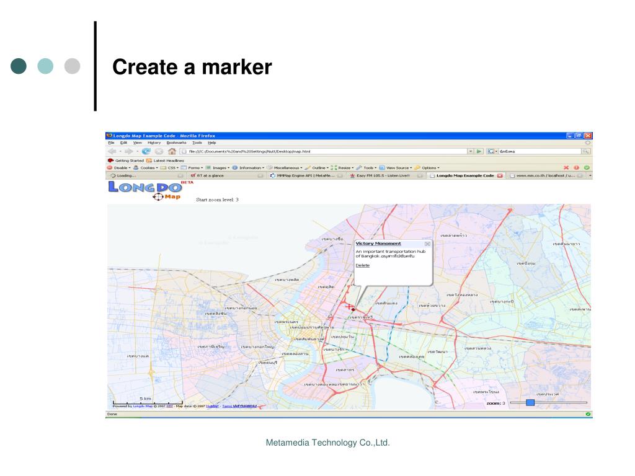The height and width of the screenshot is (476, 635).
Task: Open the Tools dropdown in developer toolbar
Action: tap(366, 167)
